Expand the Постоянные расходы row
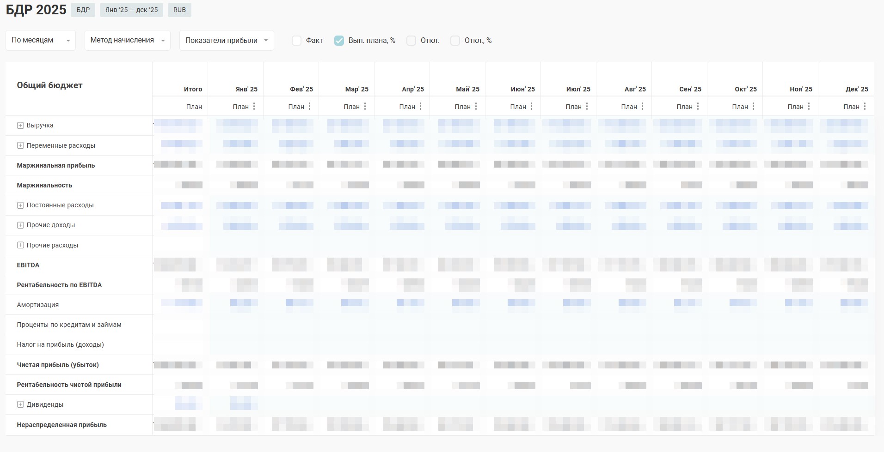 (20, 205)
